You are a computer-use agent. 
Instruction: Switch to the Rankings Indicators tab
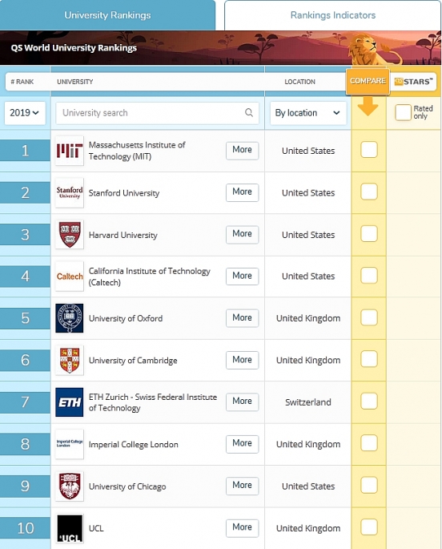[332, 15]
